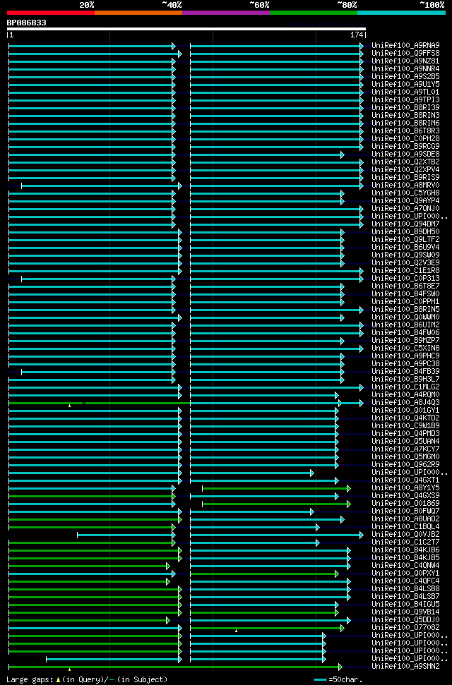Select UniRef100_Q2V3E9 hit
Image resolution: width=452 pixels, height=685 pixels.
click(x=405, y=263)
